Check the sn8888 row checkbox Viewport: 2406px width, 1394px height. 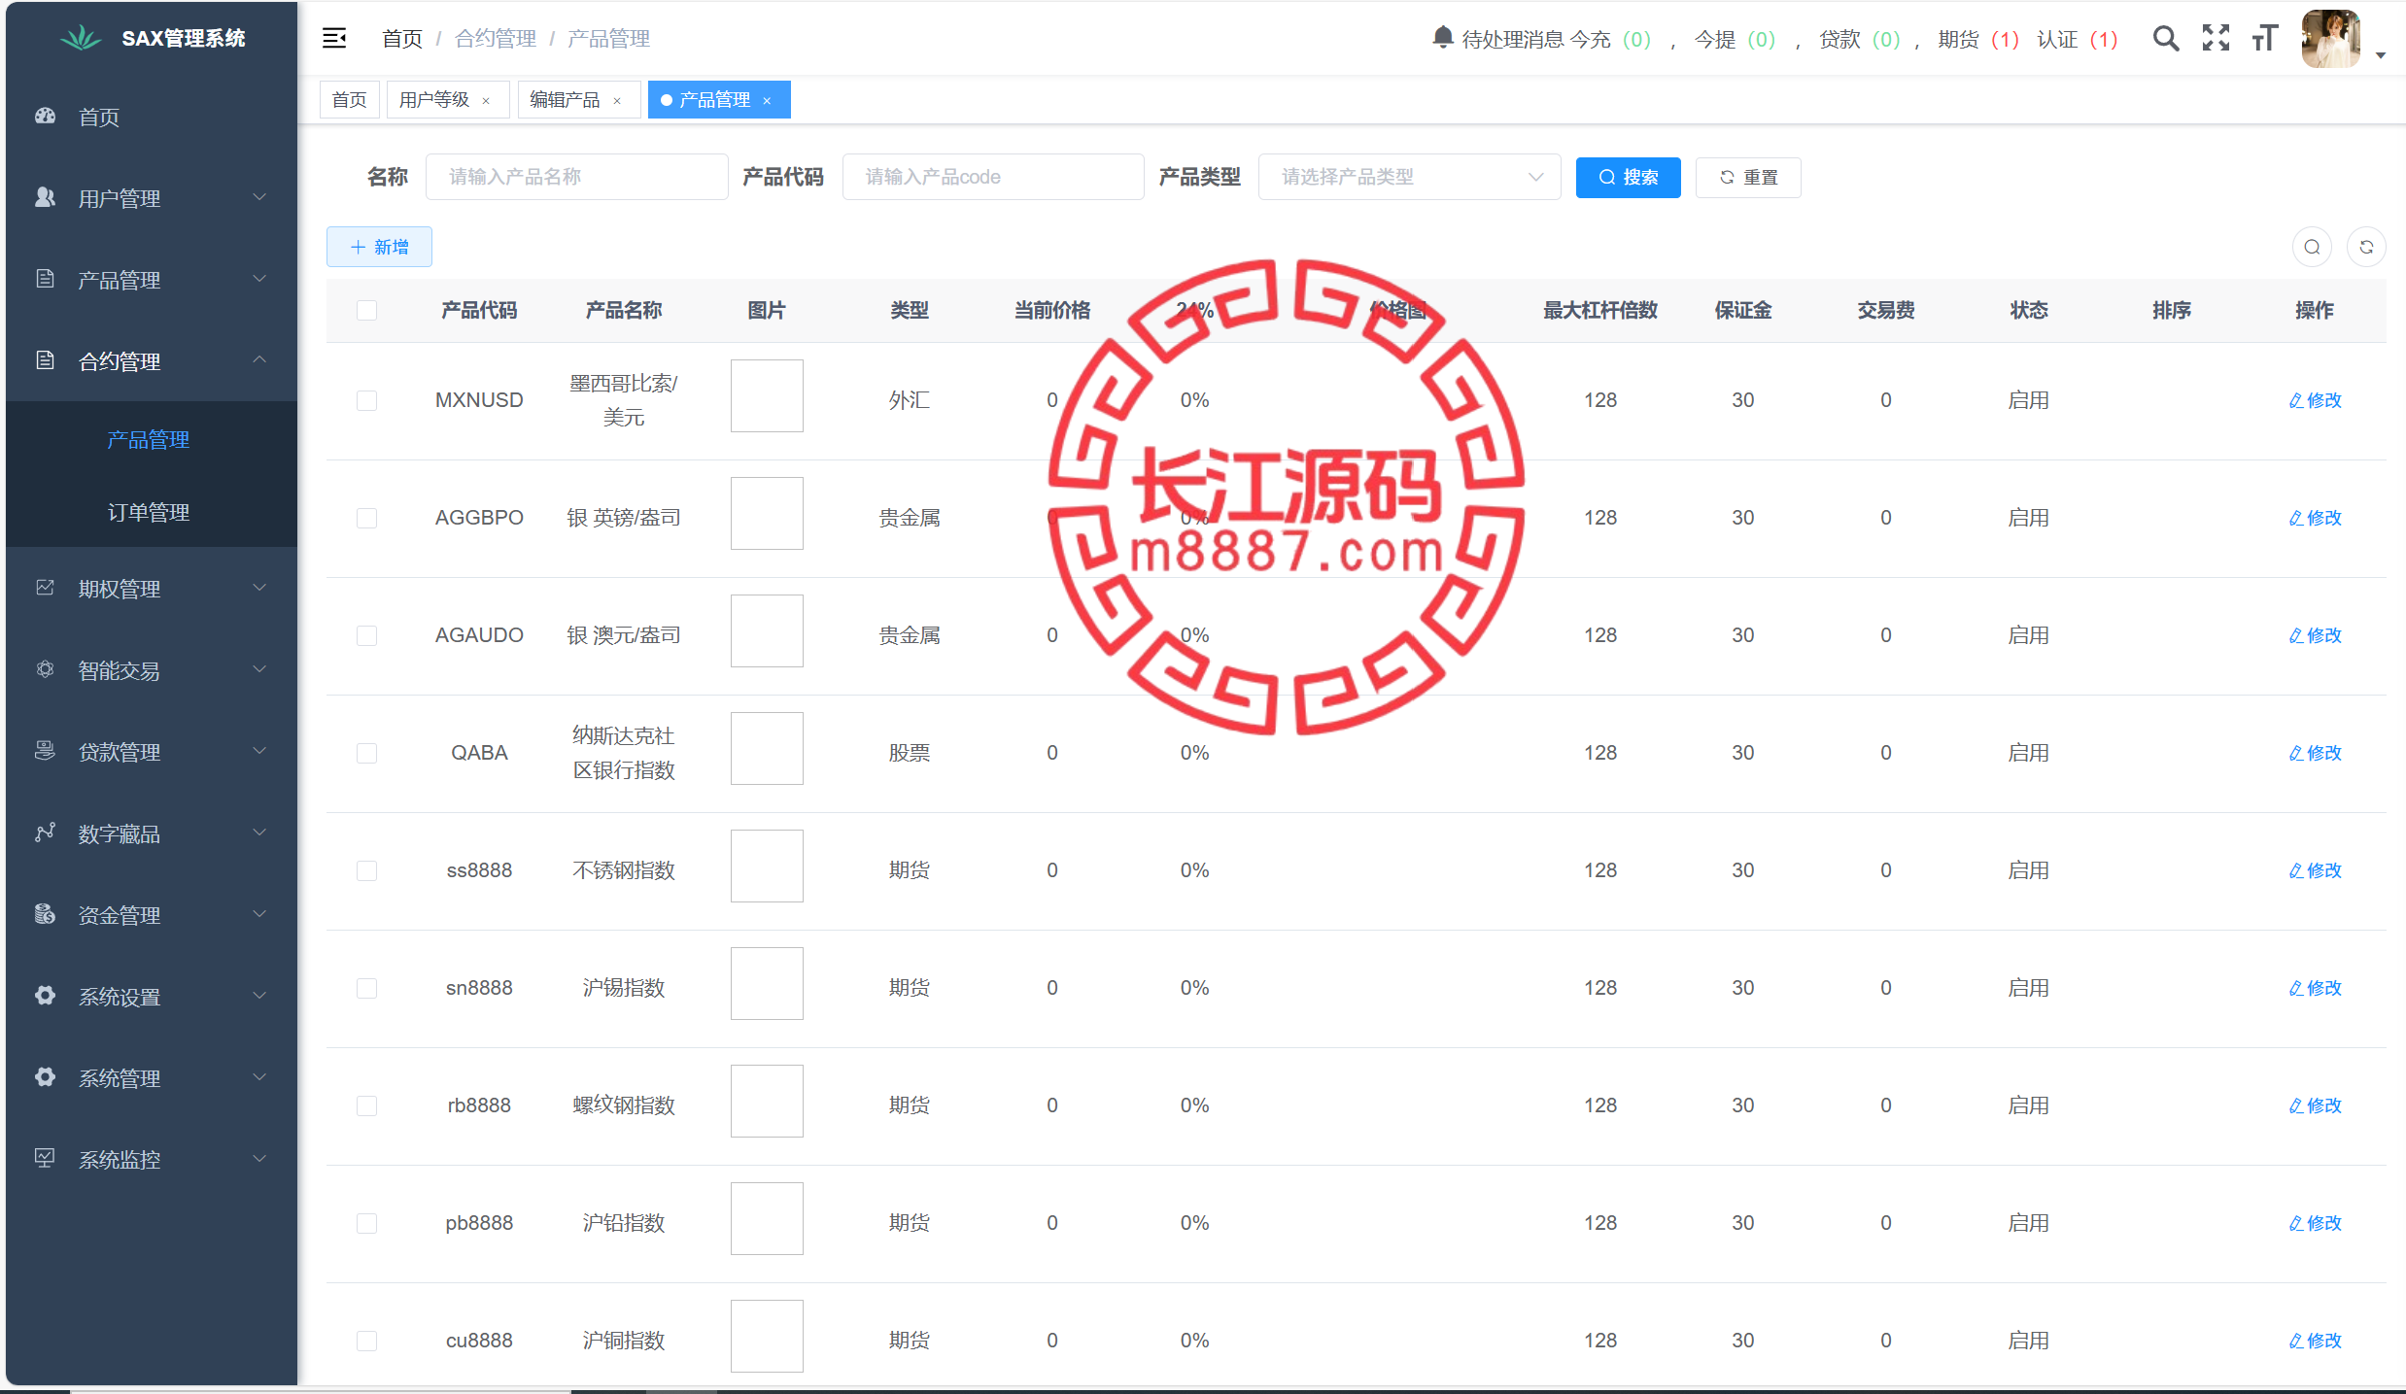pos(366,988)
